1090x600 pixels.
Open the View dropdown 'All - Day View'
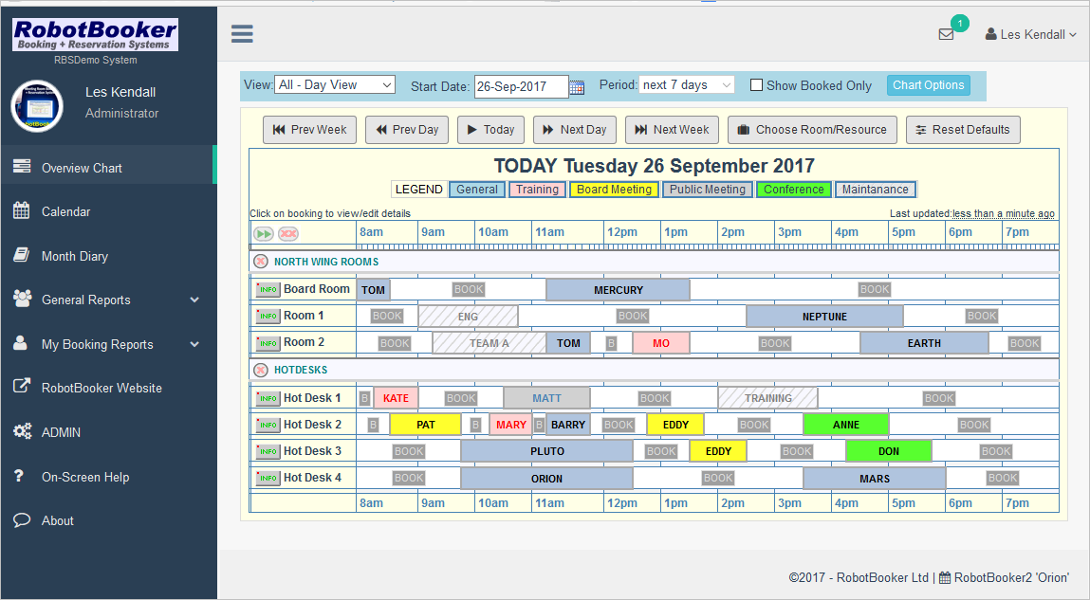335,84
